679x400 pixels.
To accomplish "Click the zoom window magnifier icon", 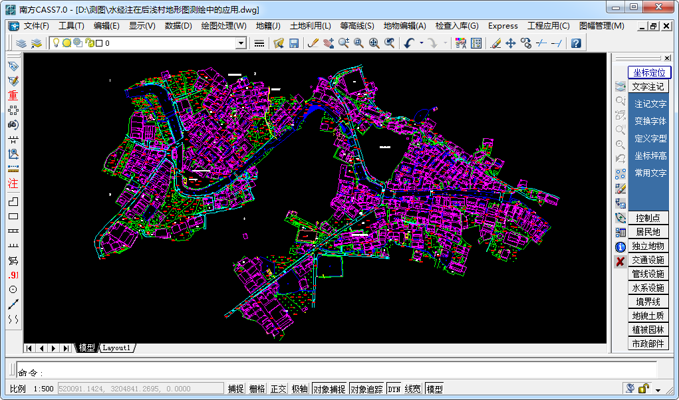I will (358, 43).
